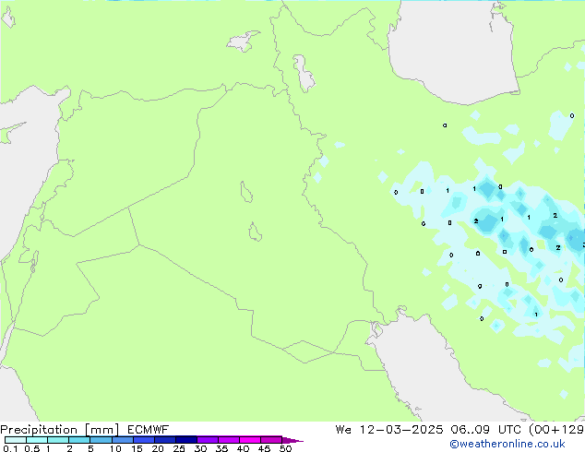This screenshot has width=585, height=452.
Task: Click the 20–25 mm legend color box
Action: [164, 440]
